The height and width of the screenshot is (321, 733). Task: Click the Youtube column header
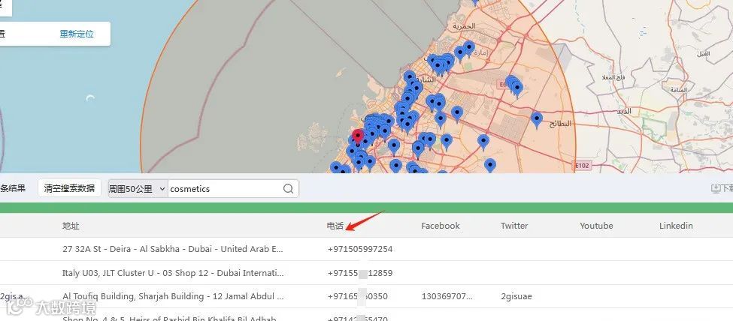click(596, 226)
